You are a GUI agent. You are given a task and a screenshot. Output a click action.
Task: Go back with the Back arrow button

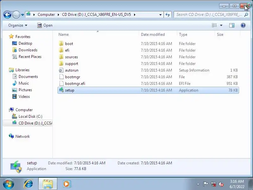(7, 15)
